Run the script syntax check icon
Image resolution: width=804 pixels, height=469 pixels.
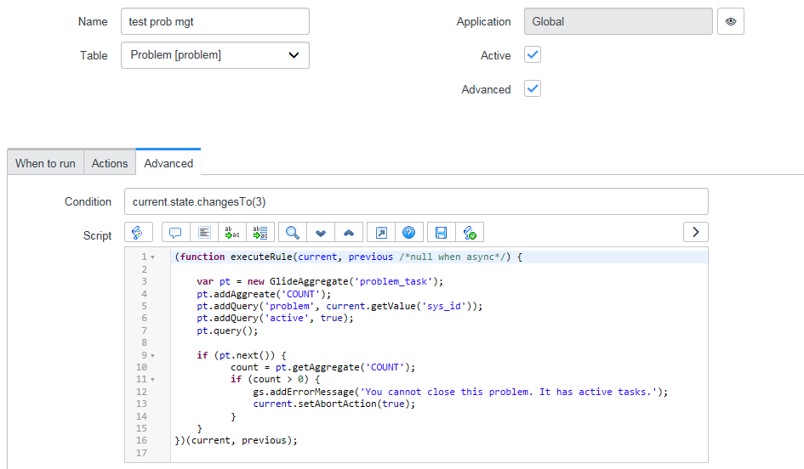pos(470,233)
